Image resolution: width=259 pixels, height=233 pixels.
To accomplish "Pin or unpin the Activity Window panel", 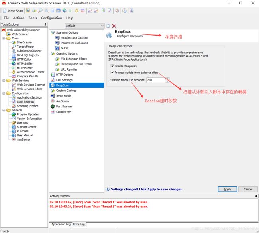I will coord(256,196).
